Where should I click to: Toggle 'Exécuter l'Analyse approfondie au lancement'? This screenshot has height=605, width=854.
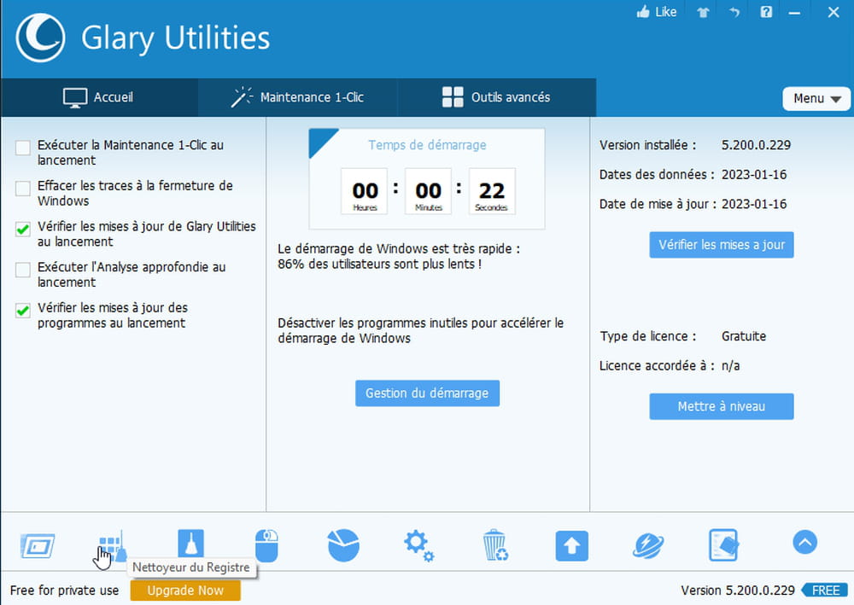click(x=23, y=271)
